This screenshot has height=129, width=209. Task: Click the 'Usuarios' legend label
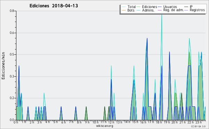tap(170, 7)
